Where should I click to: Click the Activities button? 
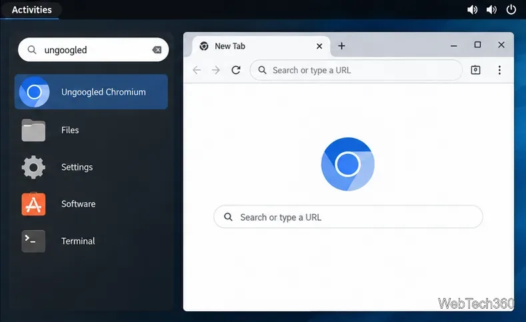tap(31, 10)
